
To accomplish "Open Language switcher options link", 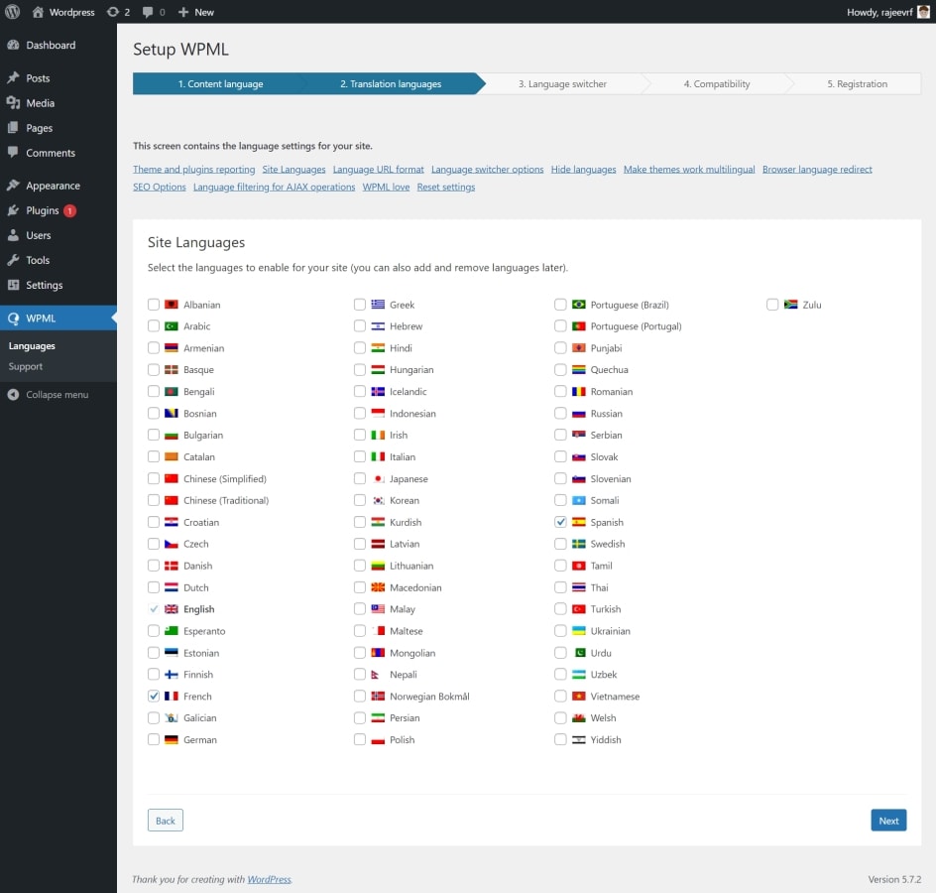I will pyautogui.click(x=487, y=170).
